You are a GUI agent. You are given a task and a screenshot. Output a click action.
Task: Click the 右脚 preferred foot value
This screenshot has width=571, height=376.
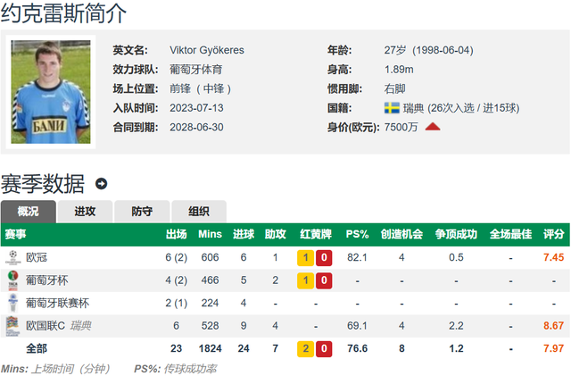tap(395, 88)
